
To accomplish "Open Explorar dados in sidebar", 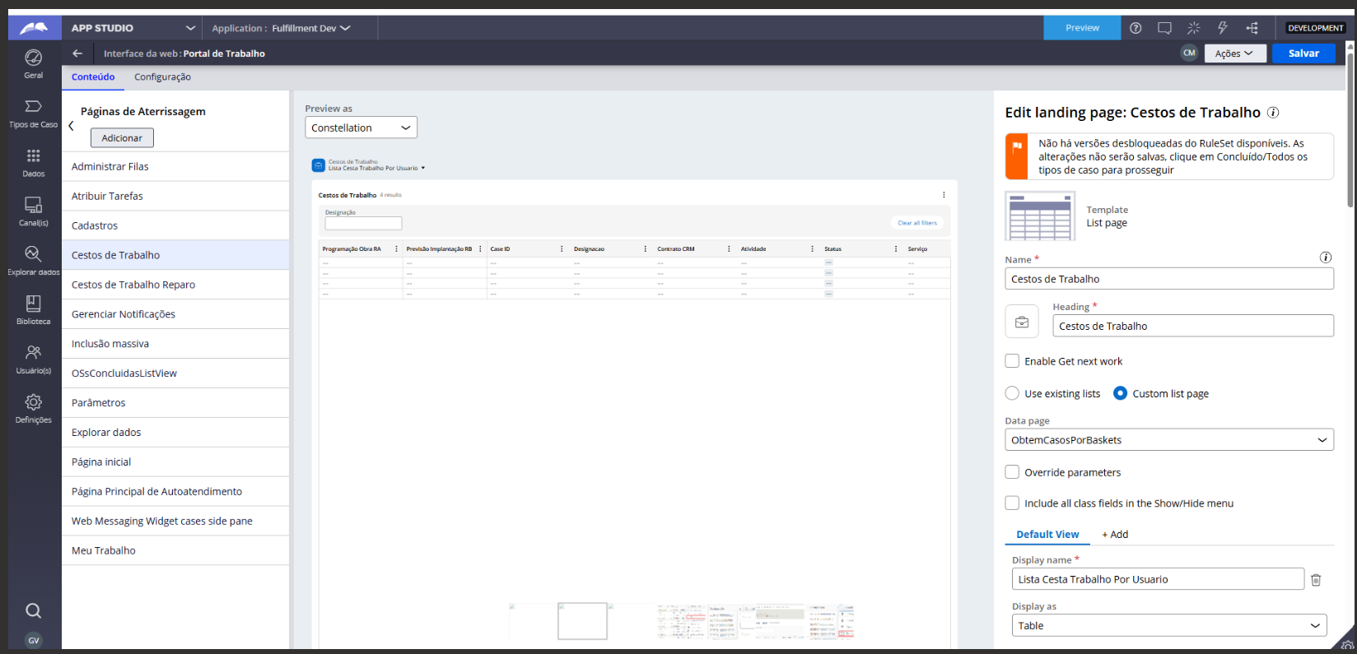I will tap(33, 260).
